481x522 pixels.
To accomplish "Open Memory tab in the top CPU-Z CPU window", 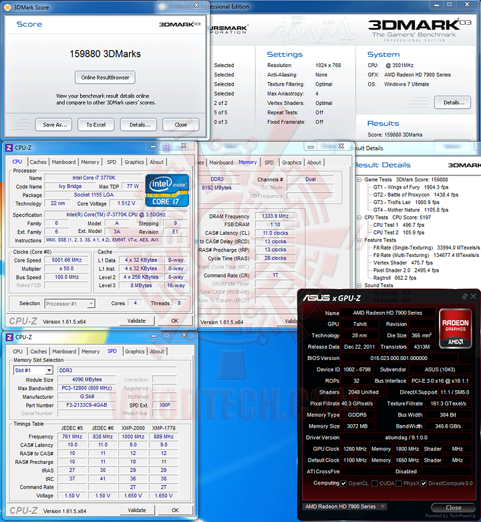I will pyautogui.click(x=90, y=162).
